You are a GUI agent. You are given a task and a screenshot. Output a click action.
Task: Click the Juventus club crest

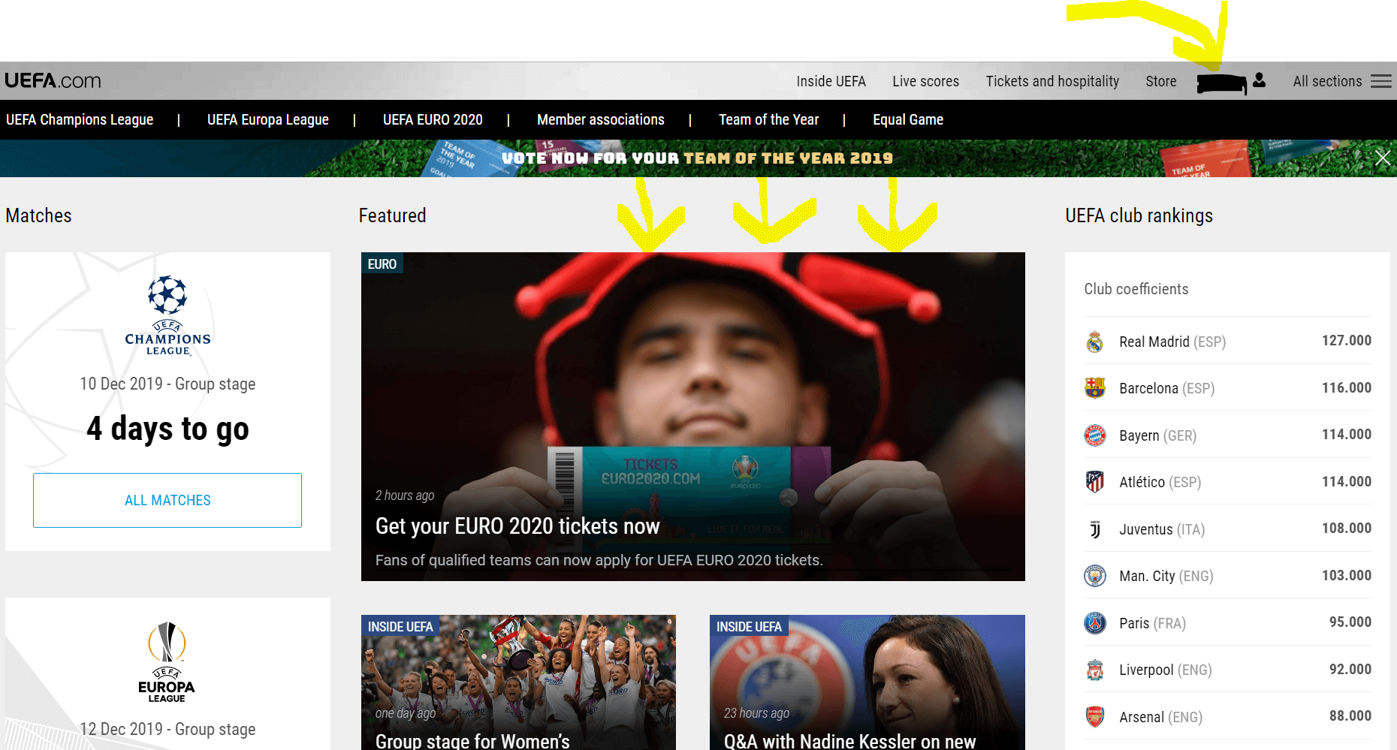[x=1095, y=529]
